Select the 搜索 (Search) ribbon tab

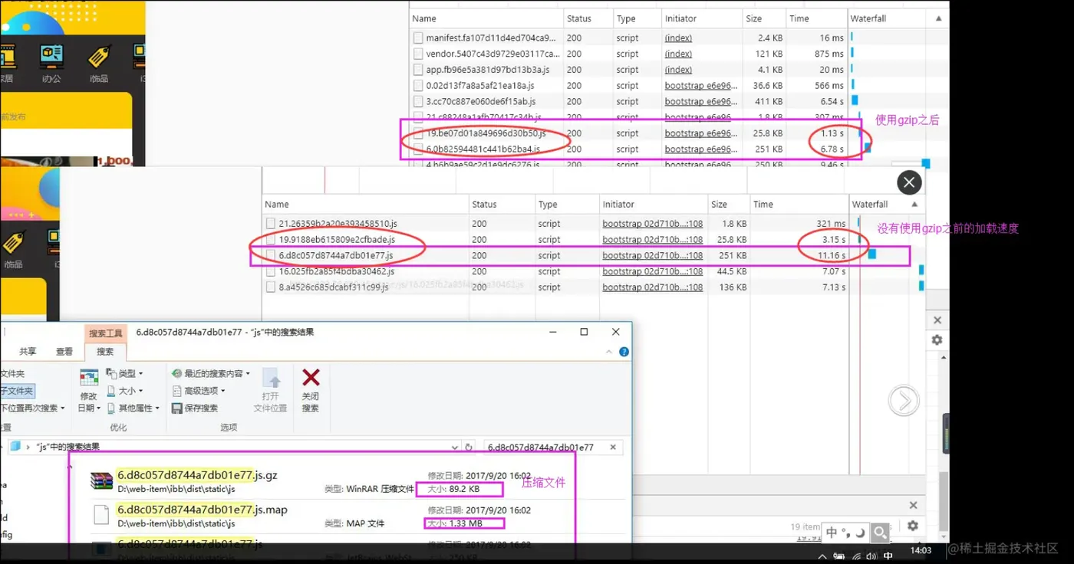click(105, 352)
